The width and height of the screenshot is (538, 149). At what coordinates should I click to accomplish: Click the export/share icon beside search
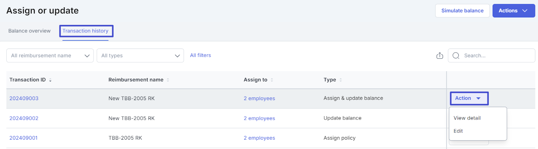point(439,56)
